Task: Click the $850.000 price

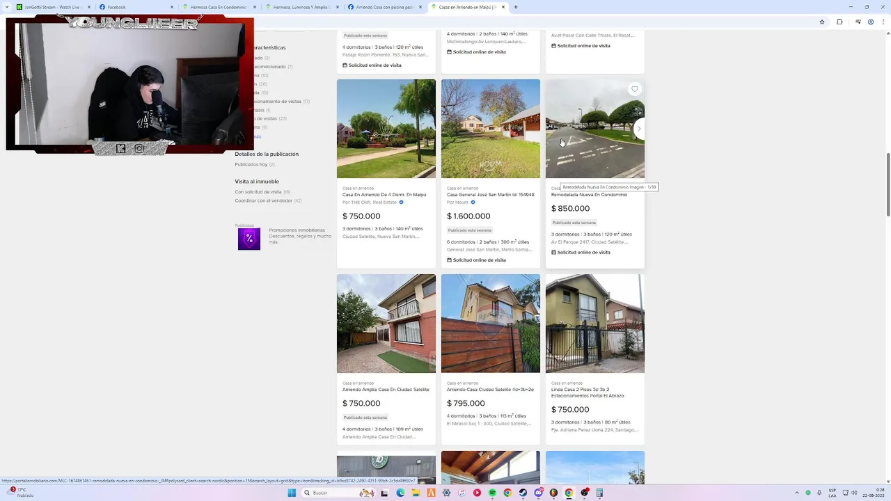Action: pos(570,209)
